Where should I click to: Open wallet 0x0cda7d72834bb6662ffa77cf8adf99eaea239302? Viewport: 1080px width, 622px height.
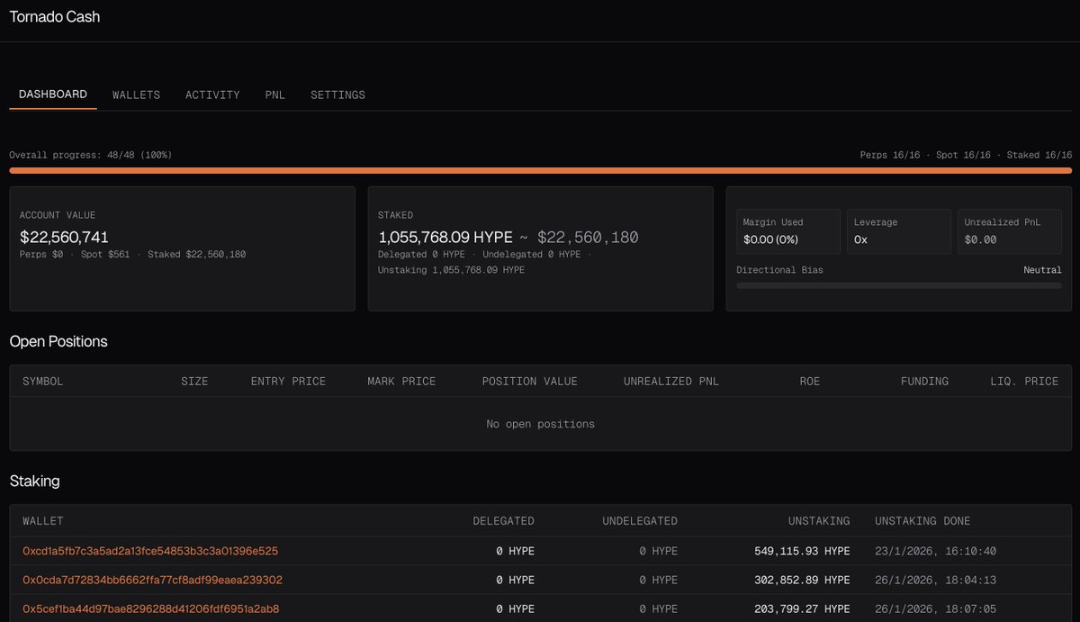(152, 580)
